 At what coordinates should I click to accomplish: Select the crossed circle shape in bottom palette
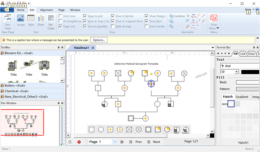tap(139, 130)
